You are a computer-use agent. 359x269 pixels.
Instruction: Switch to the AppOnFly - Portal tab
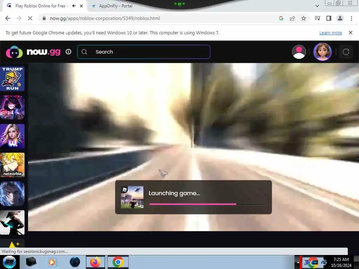coord(116,6)
